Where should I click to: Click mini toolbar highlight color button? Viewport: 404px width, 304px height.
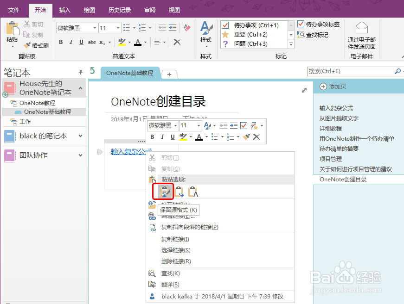(183, 136)
